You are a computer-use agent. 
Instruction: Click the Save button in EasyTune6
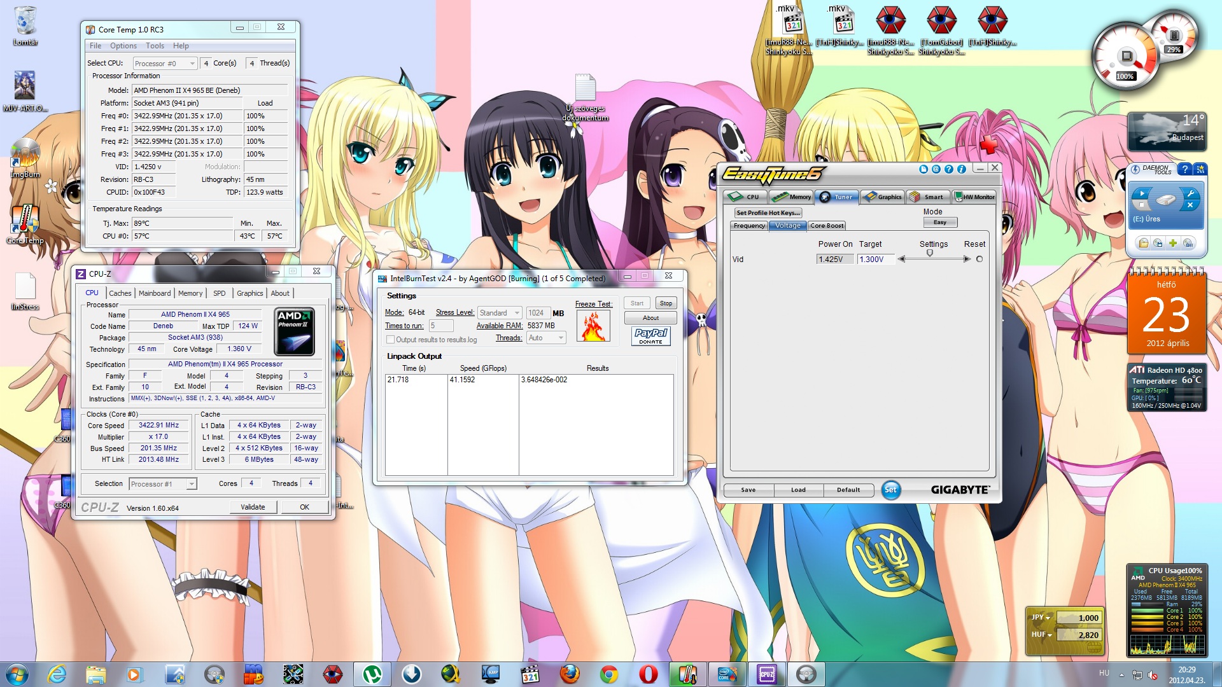point(748,490)
